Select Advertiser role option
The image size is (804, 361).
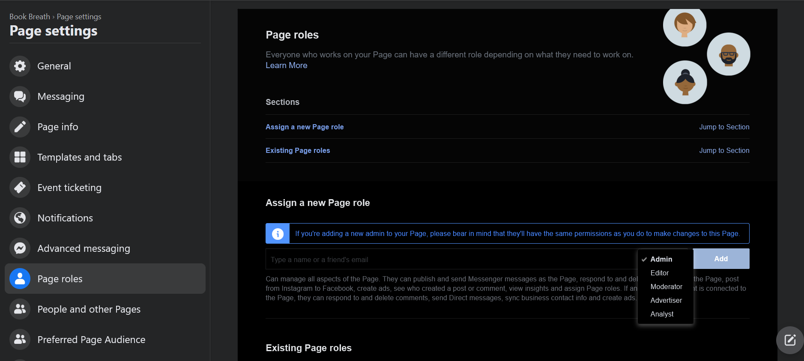[x=666, y=300]
